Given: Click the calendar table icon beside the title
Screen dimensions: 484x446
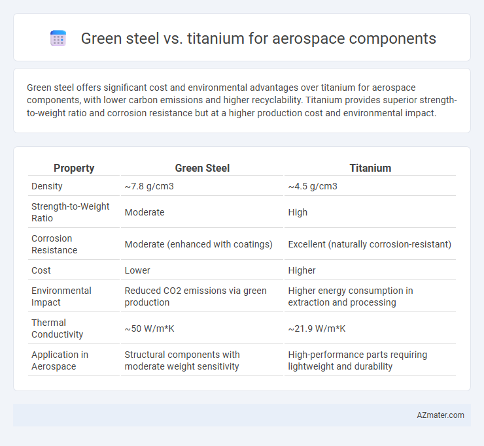Looking at the screenshot, I should pyautogui.click(x=58, y=39).
